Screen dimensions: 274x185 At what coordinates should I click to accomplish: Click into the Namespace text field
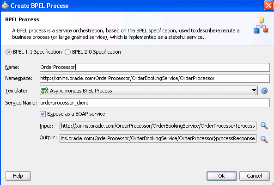[x=155, y=78]
